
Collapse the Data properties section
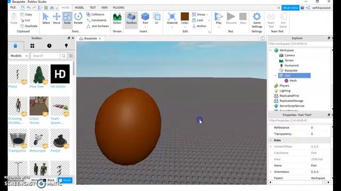coord(271,140)
